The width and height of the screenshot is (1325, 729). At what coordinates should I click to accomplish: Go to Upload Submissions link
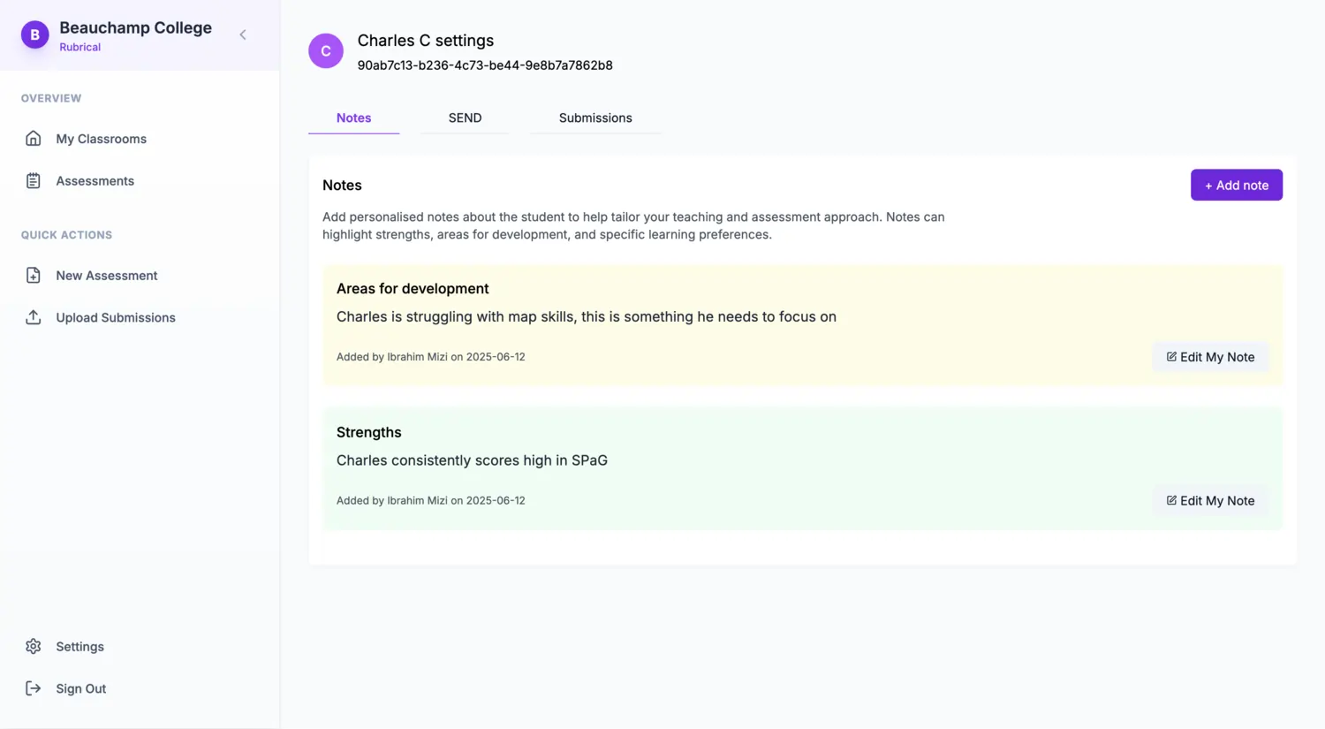point(116,317)
